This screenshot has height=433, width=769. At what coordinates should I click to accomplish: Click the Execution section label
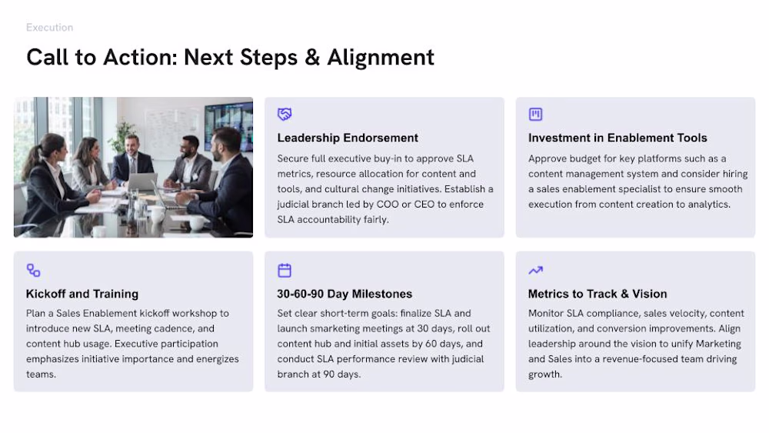(49, 28)
